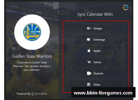Click the Outlook envelope icon
Viewport: 138px width, 100px height.
89,73
